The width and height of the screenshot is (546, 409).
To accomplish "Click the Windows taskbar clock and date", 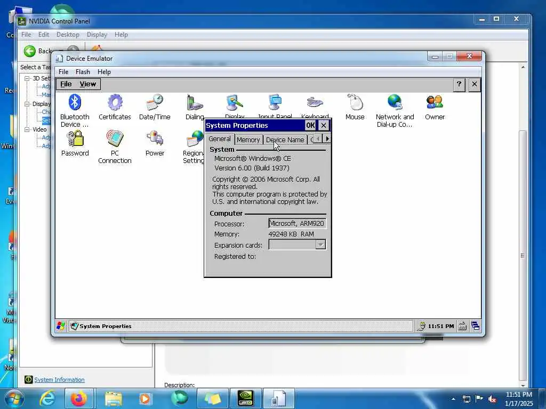I will click(519, 399).
